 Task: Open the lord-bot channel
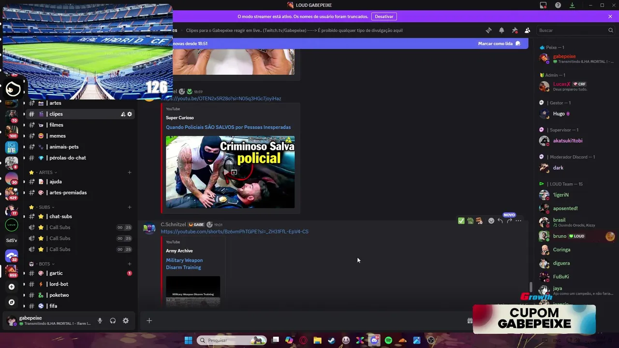(x=80, y=284)
